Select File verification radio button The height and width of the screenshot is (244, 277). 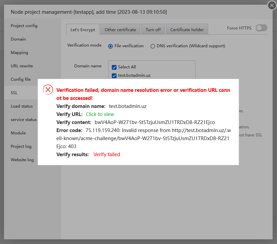point(110,46)
